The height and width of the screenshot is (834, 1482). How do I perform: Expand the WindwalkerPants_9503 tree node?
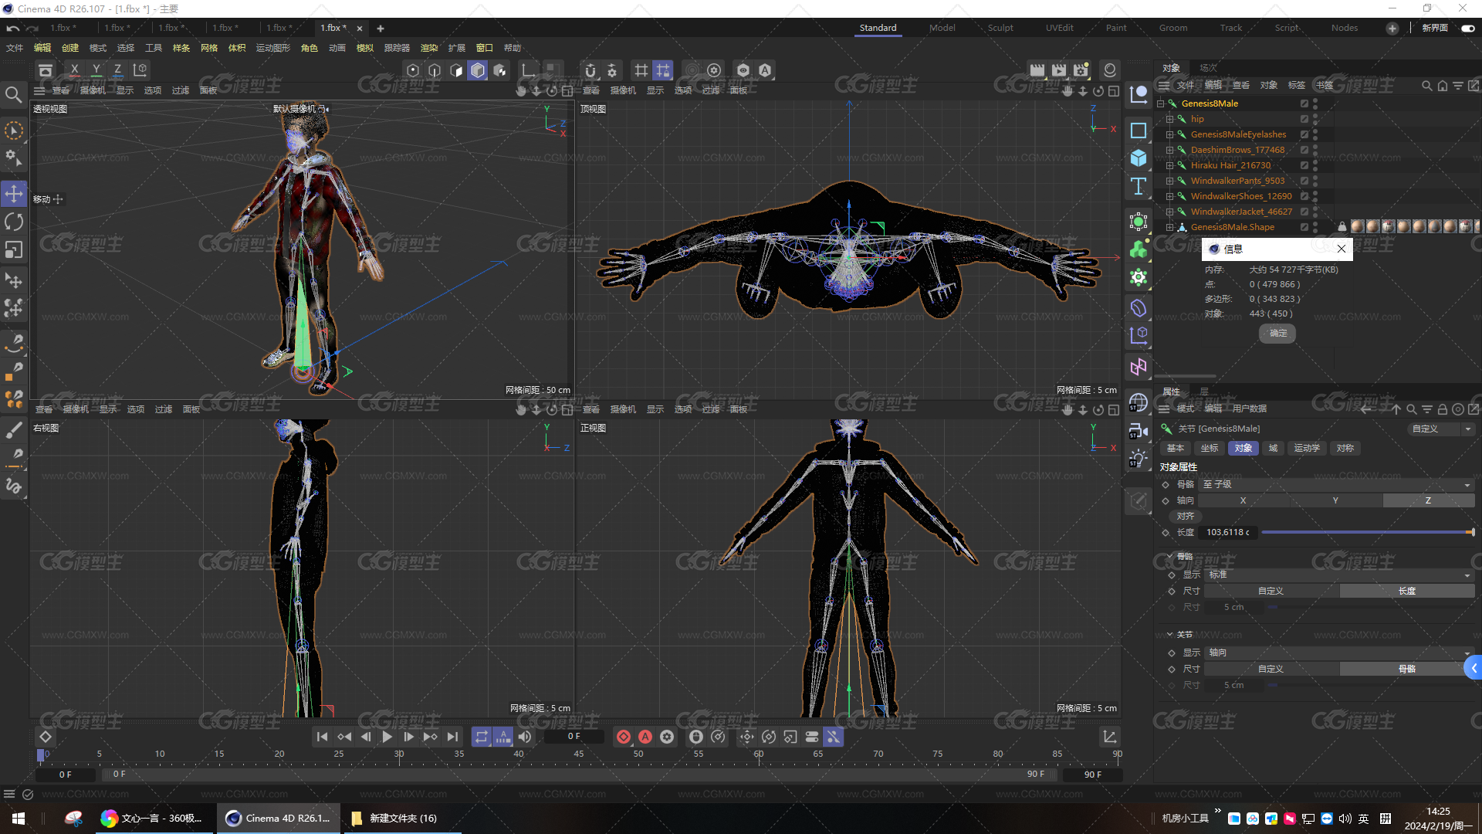[x=1169, y=181]
